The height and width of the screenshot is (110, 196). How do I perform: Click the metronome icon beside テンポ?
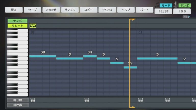176,5
